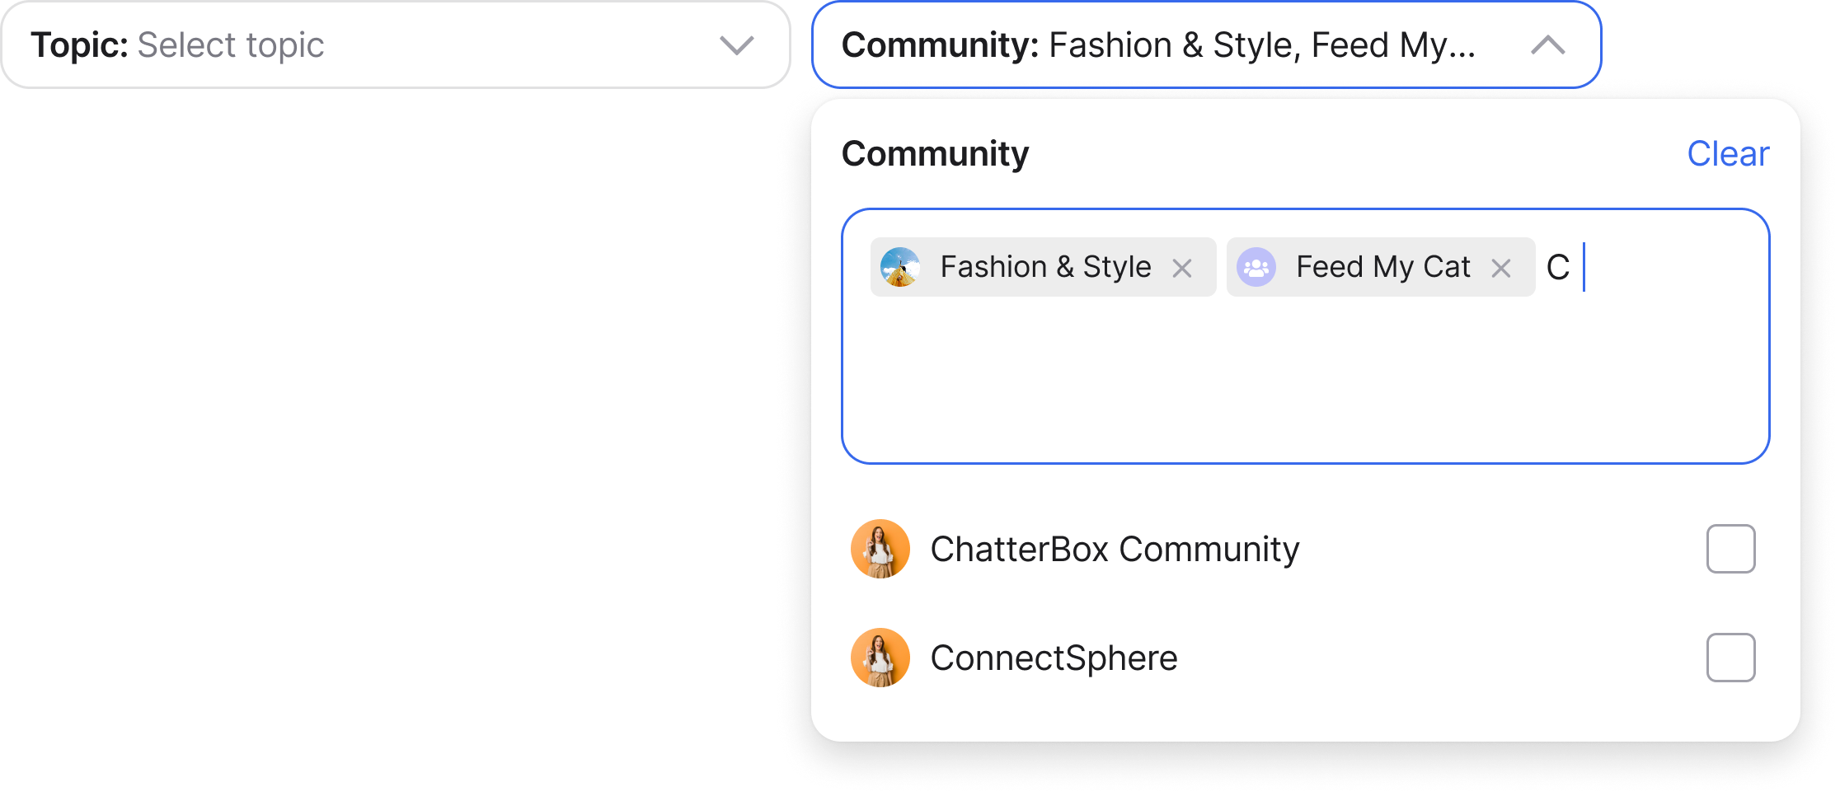Click the ConnectSphere avatar image

point(880,658)
